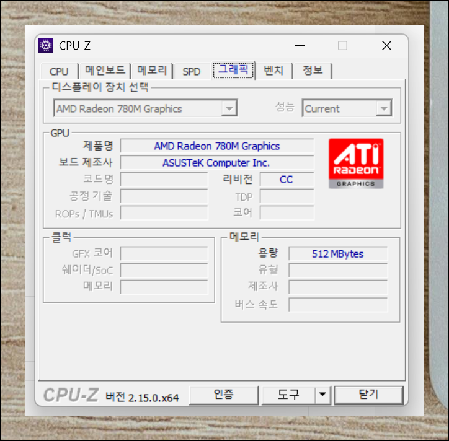Click the 도구 button
The image size is (449, 441).
pyautogui.click(x=288, y=395)
